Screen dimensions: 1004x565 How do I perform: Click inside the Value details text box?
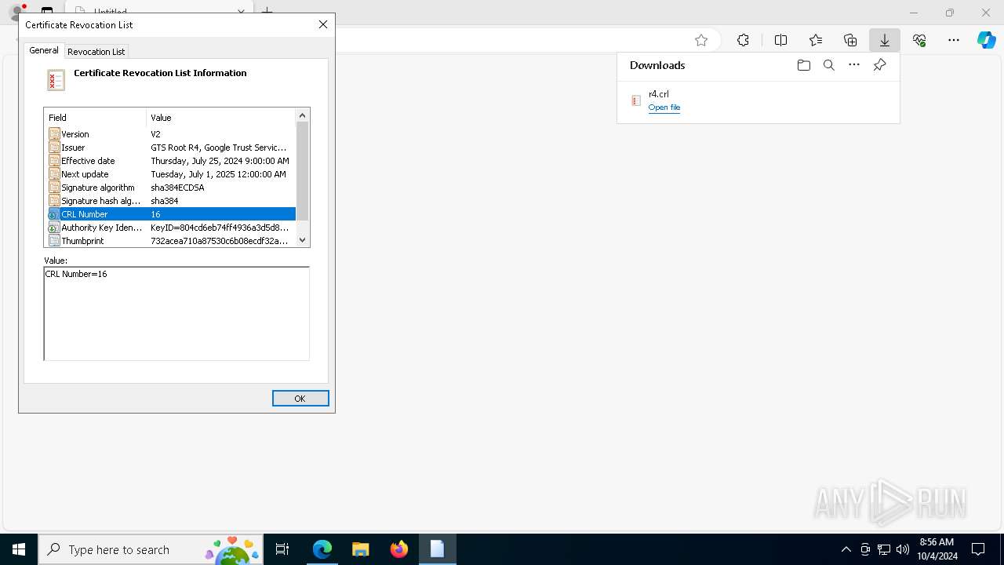tap(176, 313)
